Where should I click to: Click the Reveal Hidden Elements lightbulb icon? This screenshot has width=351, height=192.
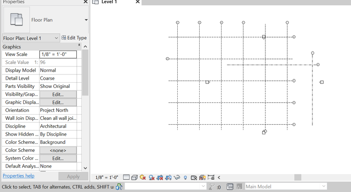186,177
